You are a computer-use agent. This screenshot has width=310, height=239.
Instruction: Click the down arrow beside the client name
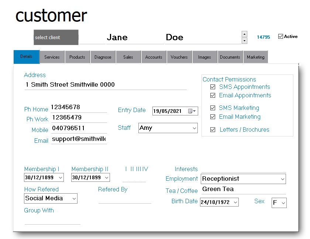[244, 41]
